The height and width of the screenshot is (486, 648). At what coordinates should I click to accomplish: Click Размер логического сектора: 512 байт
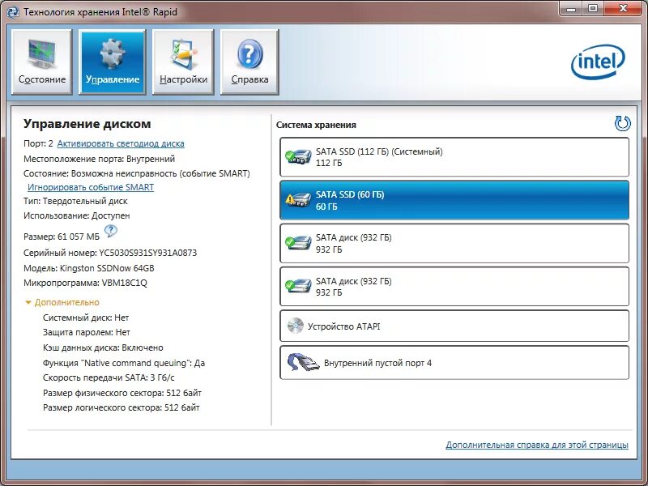(121, 408)
